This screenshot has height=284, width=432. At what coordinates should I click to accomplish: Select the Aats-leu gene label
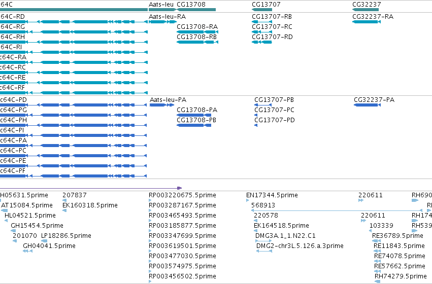coord(161,5)
